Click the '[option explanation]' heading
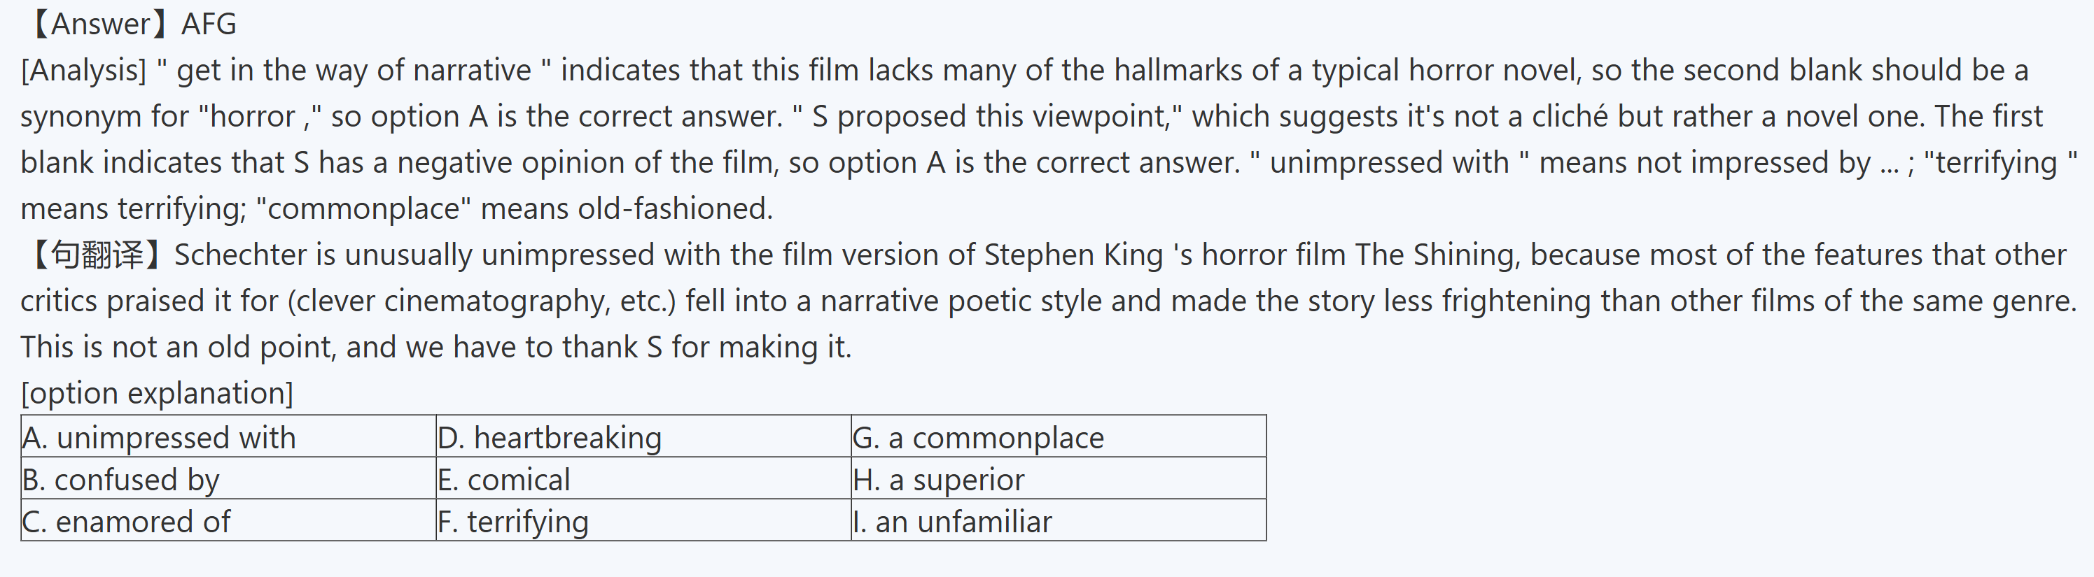Screen dimensions: 2094x577 pyautogui.click(x=157, y=394)
